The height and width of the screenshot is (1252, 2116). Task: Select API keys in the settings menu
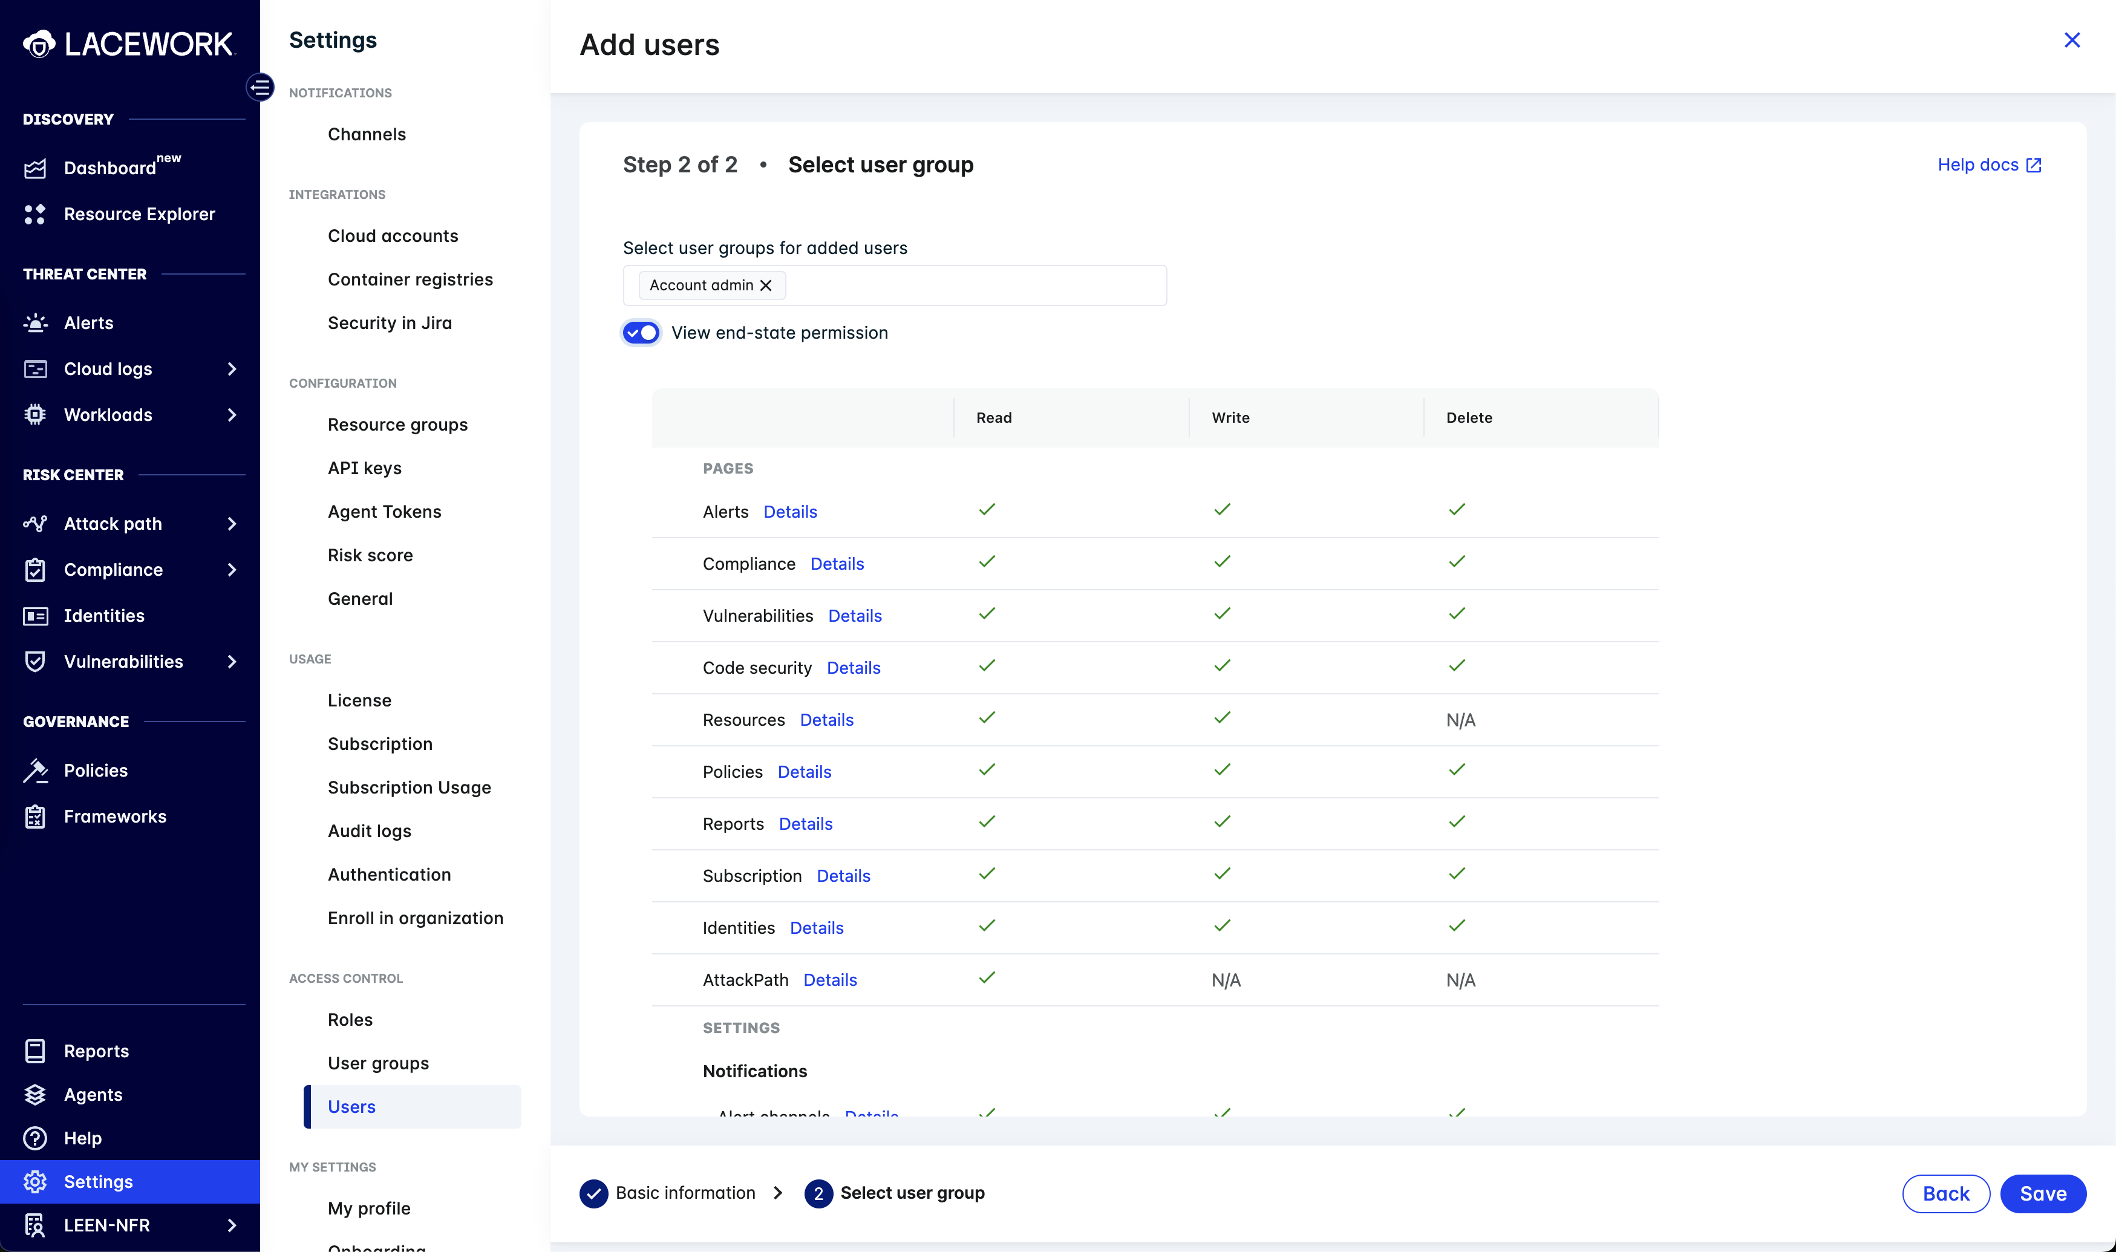(x=365, y=468)
